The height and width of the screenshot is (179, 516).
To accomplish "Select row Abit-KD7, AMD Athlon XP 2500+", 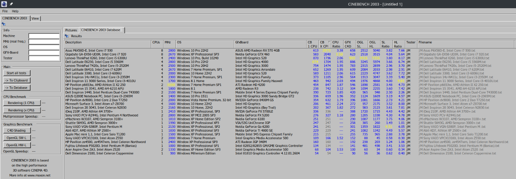I will tap(289, 130).
